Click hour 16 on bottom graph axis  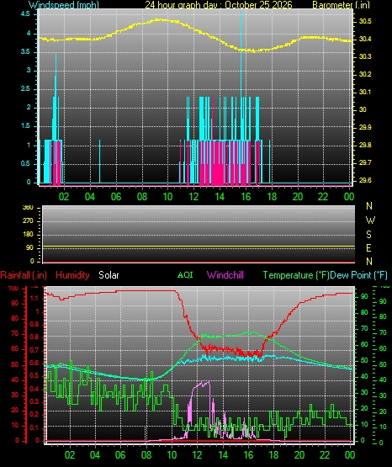coord(248,454)
